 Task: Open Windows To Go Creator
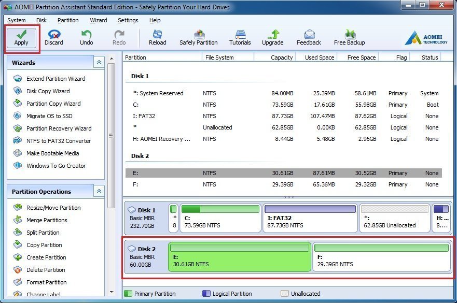pyautogui.click(x=50, y=166)
